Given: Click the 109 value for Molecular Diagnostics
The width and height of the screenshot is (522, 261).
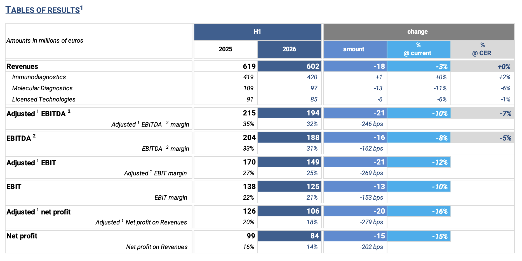Looking at the screenshot, I should point(248,88).
